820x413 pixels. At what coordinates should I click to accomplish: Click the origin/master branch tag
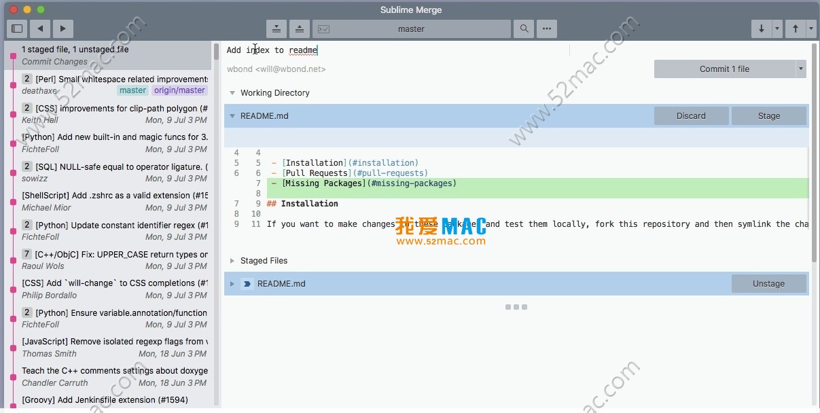click(x=179, y=90)
